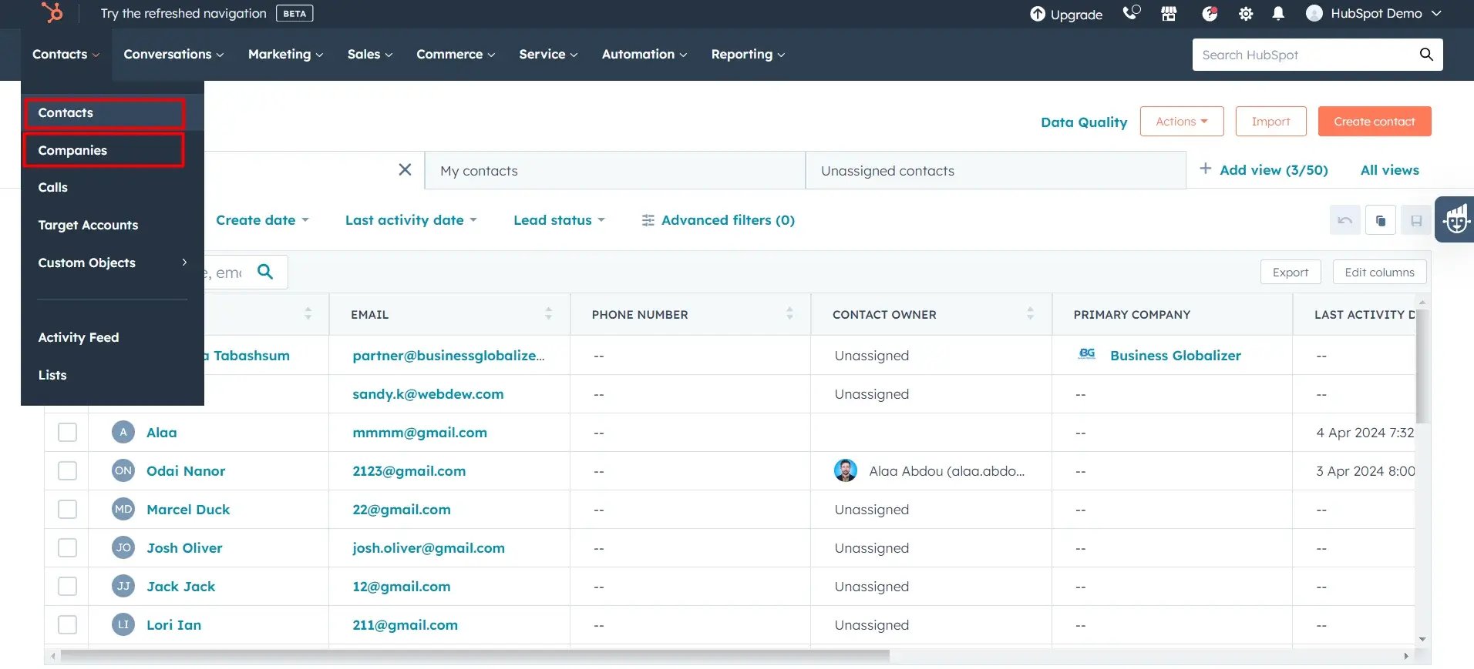The image size is (1474, 669).
Task: Open the Service menu dropdown
Action: 548,54
